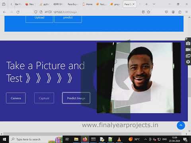Open the Firefox hamburger menu
Viewport: 191px width, 143px height.
187,12
